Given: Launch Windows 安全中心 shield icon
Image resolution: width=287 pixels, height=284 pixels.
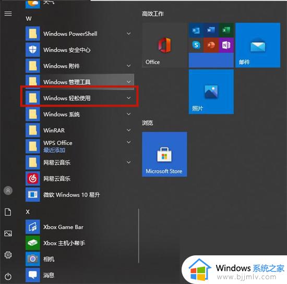Looking at the screenshot, I should (33, 50).
